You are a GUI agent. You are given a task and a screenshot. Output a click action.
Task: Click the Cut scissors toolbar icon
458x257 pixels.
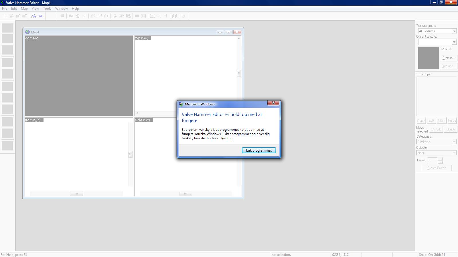(x=115, y=16)
